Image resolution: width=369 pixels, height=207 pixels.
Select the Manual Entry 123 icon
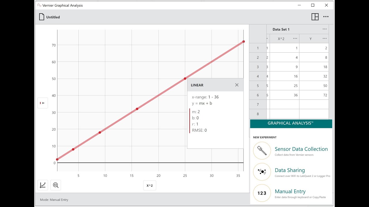pos(262,193)
